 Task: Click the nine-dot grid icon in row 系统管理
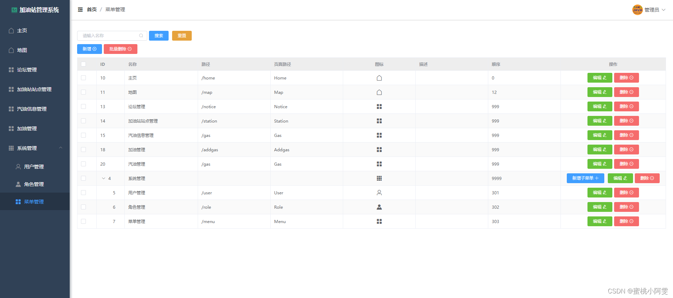pos(379,179)
